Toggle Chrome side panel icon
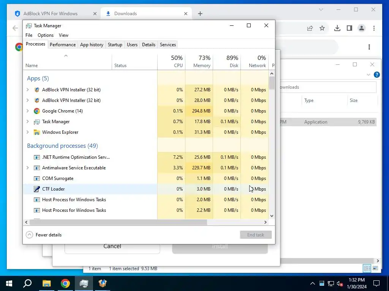Screen dimensions: 389x291 pyautogui.click(x=349, y=28)
